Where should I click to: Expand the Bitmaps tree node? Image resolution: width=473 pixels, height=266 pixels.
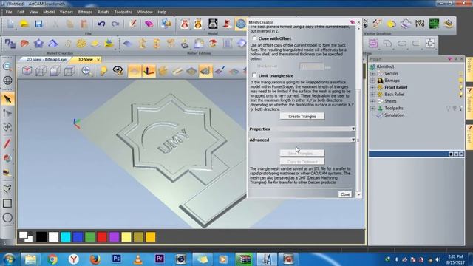tap(372, 81)
